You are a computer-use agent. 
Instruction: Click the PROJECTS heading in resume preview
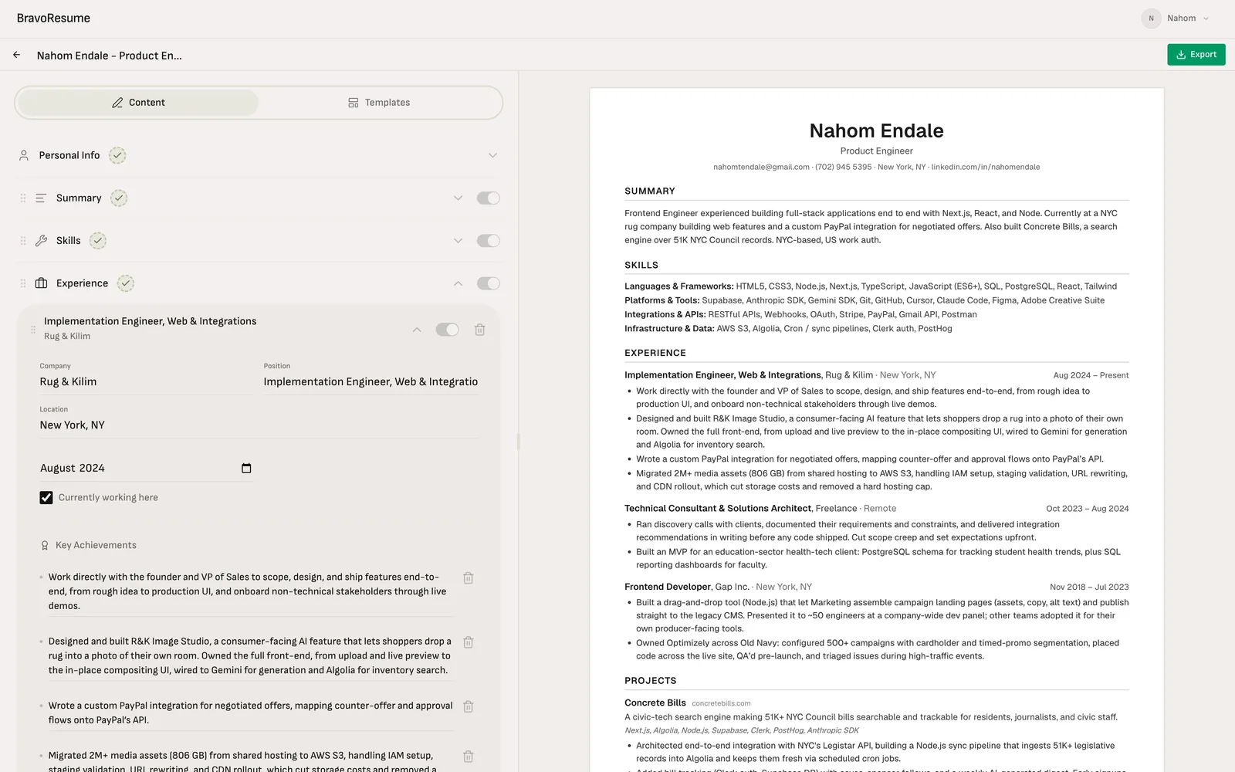coord(651,681)
